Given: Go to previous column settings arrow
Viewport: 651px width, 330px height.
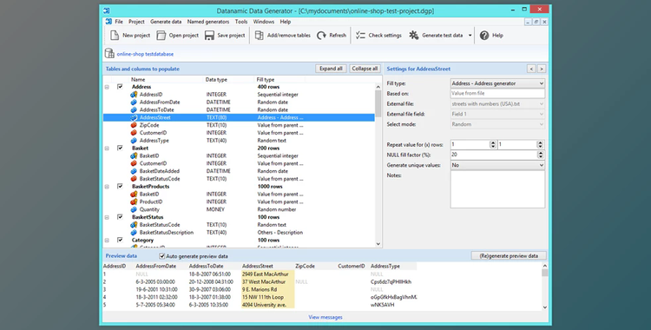Looking at the screenshot, I should click(x=531, y=69).
